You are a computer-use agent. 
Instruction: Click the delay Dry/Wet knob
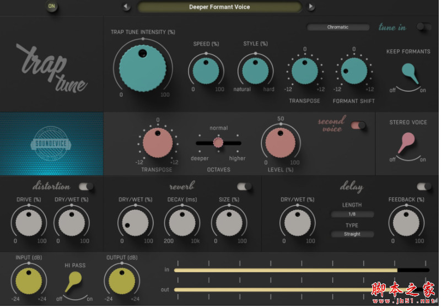coord(297,223)
